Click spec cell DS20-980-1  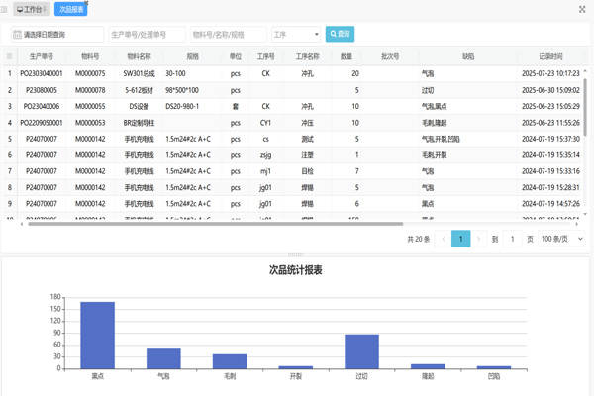(182, 107)
